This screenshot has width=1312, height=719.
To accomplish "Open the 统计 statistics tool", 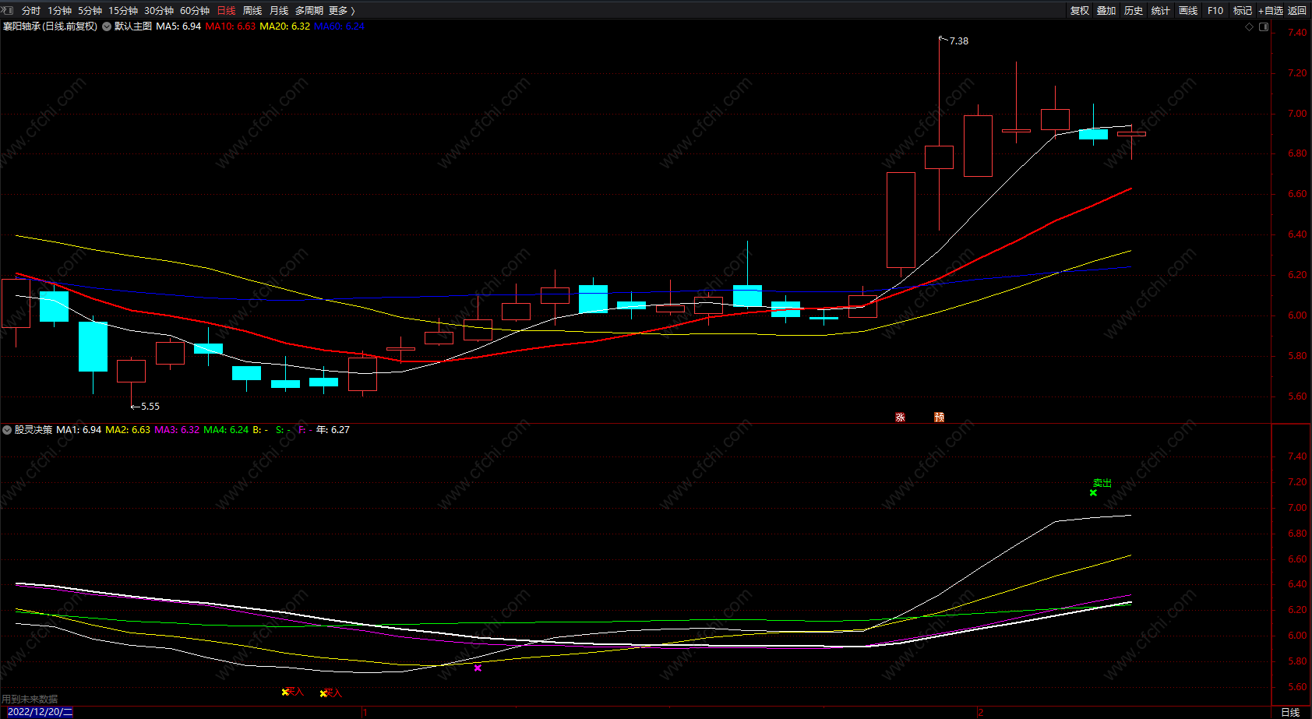I will tap(1161, 11).
